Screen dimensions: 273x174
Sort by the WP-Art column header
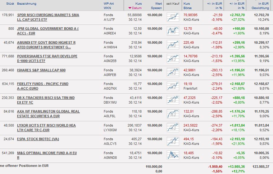click(109, 4)
